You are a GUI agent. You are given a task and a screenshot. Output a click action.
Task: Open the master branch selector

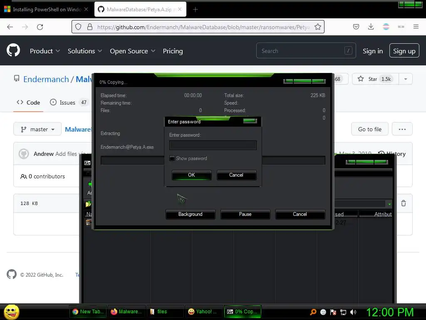click(x=37, y=129)
